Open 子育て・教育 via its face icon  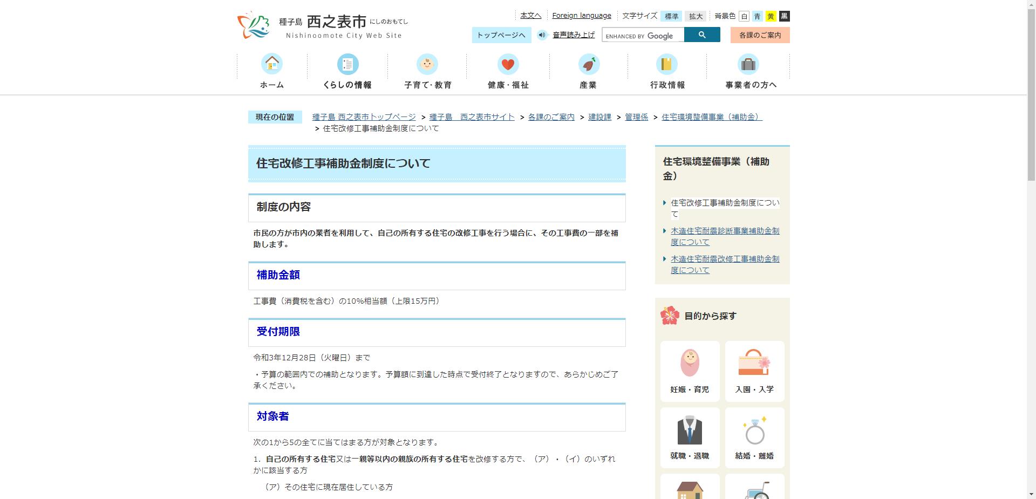click(428, 64)
